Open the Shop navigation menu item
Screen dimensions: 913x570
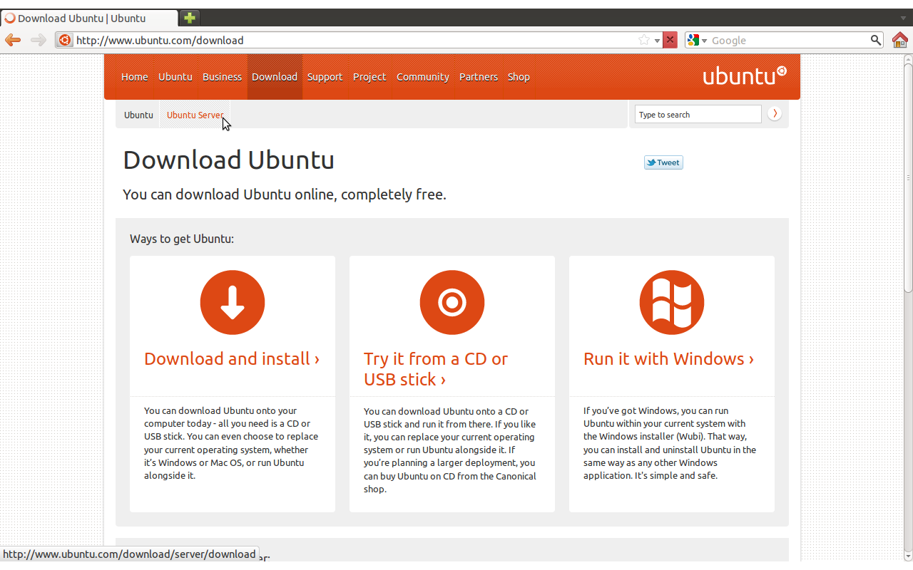click(x=519, y=77)
